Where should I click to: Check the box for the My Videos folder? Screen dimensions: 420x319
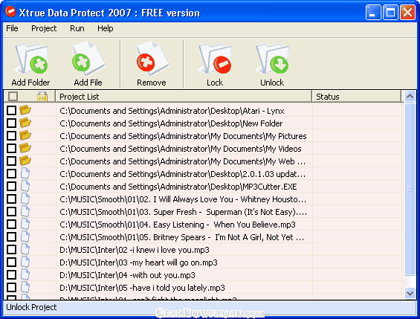coord(11,148)
